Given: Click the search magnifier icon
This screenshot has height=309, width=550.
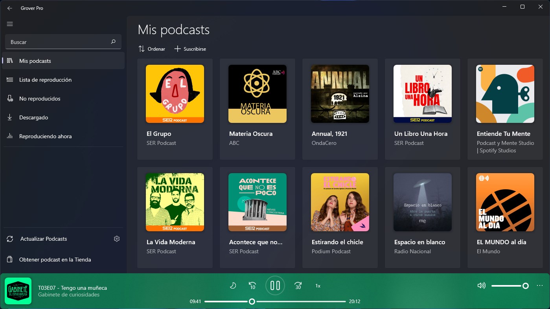Looking at the screenshot, I should click(x=113, y=42).
